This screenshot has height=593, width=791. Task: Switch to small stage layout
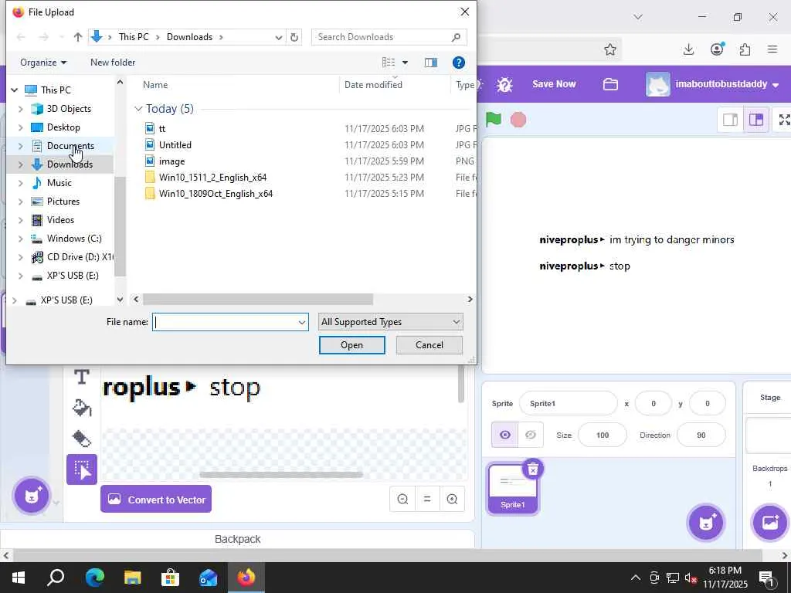coord(731,120)
